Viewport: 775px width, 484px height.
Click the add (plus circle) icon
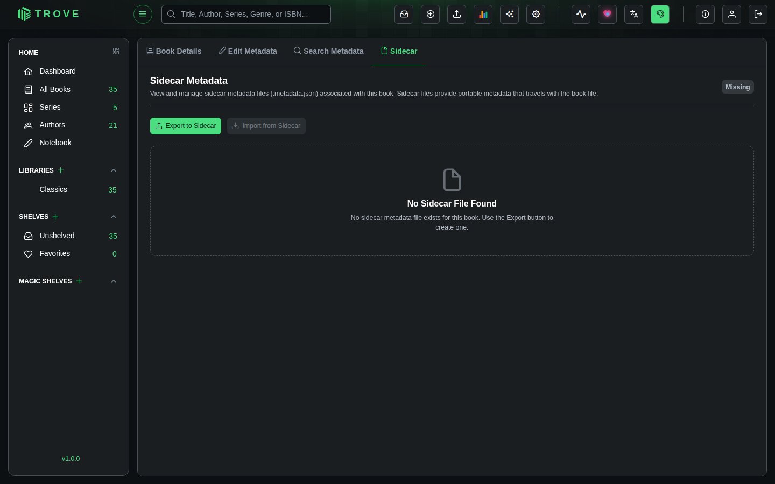[431, 14]
